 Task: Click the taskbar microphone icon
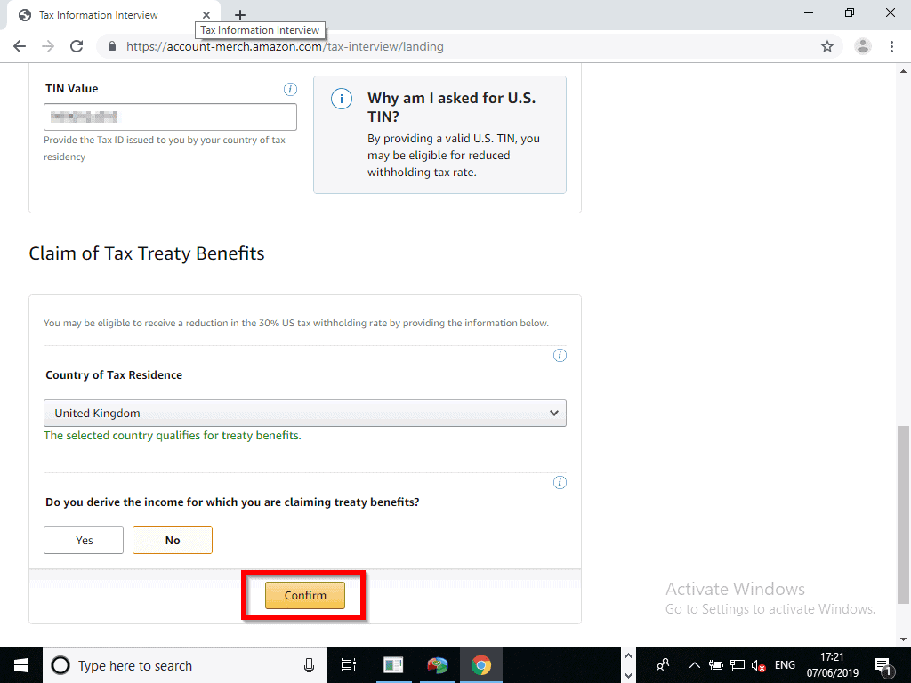click(x=309, y=665)
